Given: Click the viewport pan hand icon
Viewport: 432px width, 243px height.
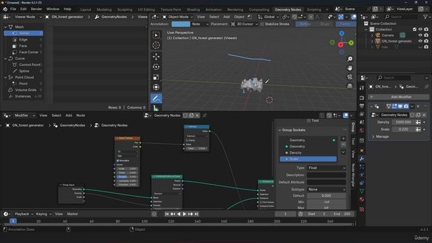Looking at the screenshot, I should click(350, 67).
